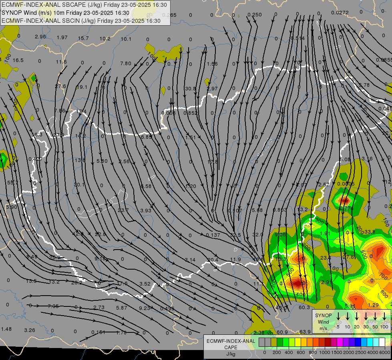This screenshot has height=360, width=392.
Task: Click the map value '33.8'
Action: [x=370, y=232]
